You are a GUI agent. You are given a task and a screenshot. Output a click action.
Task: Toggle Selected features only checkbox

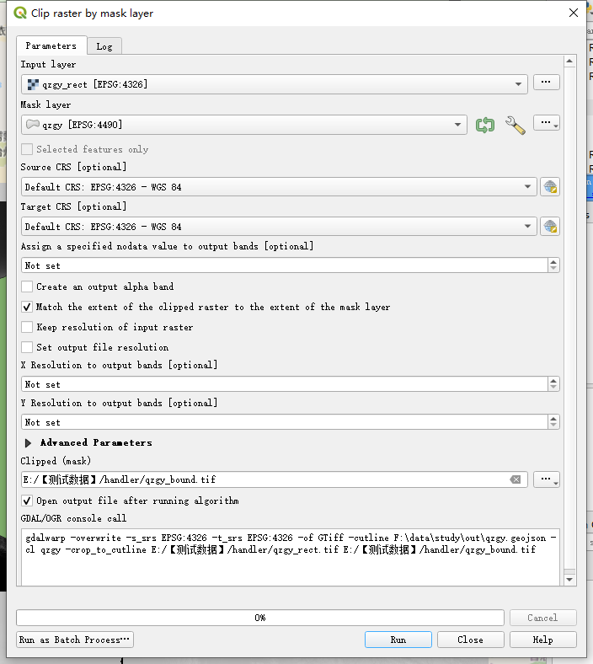[x=27, y=149]
